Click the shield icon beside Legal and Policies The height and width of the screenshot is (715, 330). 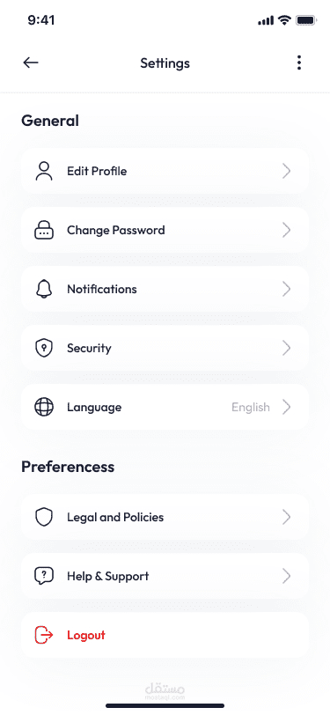[x=44, y=517]
